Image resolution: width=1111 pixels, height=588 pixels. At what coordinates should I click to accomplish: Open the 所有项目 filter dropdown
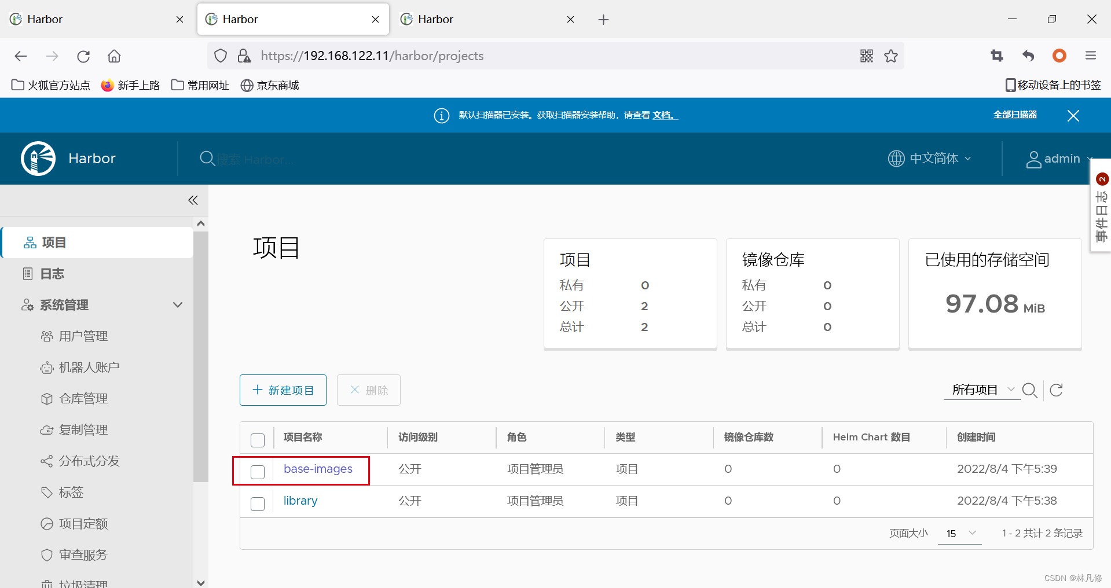(x=981, y=389)
